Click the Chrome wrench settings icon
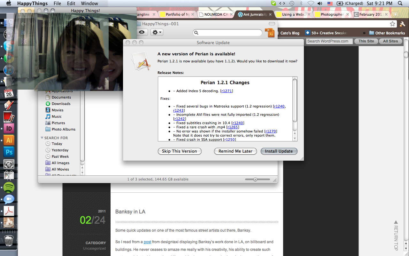 click(x=403, y=24)
